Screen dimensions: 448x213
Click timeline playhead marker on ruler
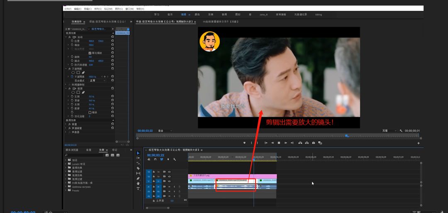click(x=254, y=159)
